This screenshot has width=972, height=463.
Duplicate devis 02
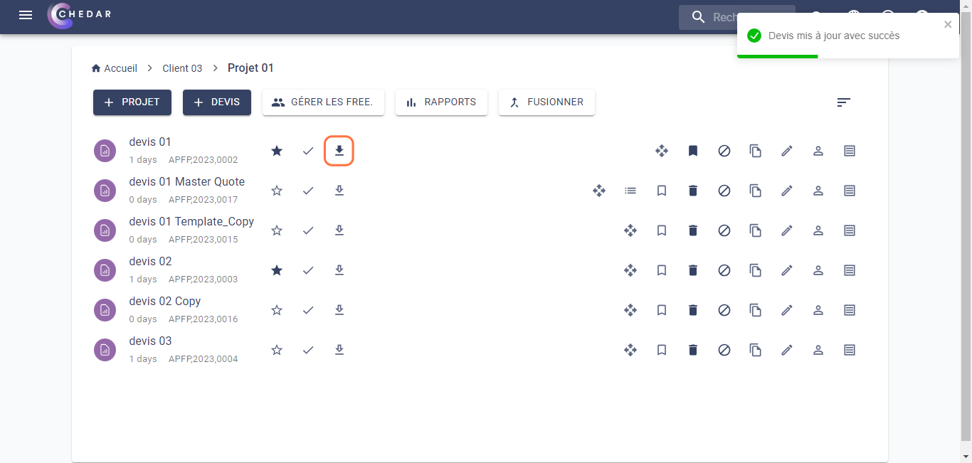tap(756, 270)
